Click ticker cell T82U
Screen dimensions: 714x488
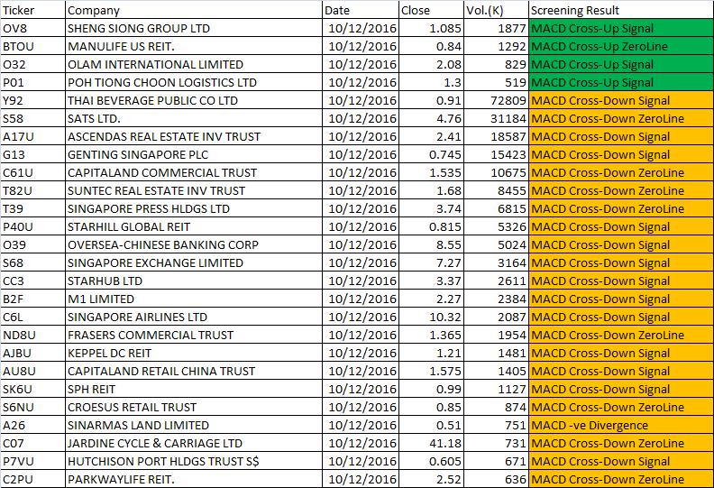32,190
